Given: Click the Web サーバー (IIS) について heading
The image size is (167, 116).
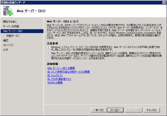Looking at the screenshot, I should point(63,21).
